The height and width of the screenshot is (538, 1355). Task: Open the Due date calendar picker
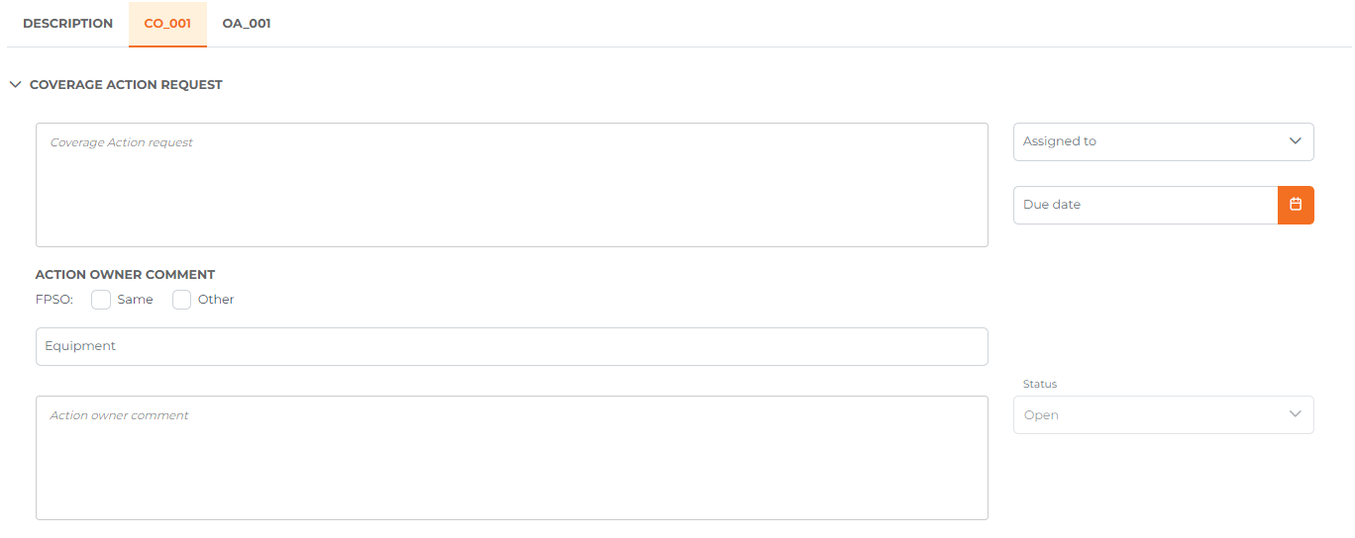[1296, 205]
